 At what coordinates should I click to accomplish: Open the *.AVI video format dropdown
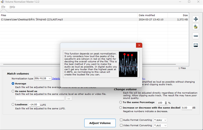pyautogui.click(x=160, y=125)
